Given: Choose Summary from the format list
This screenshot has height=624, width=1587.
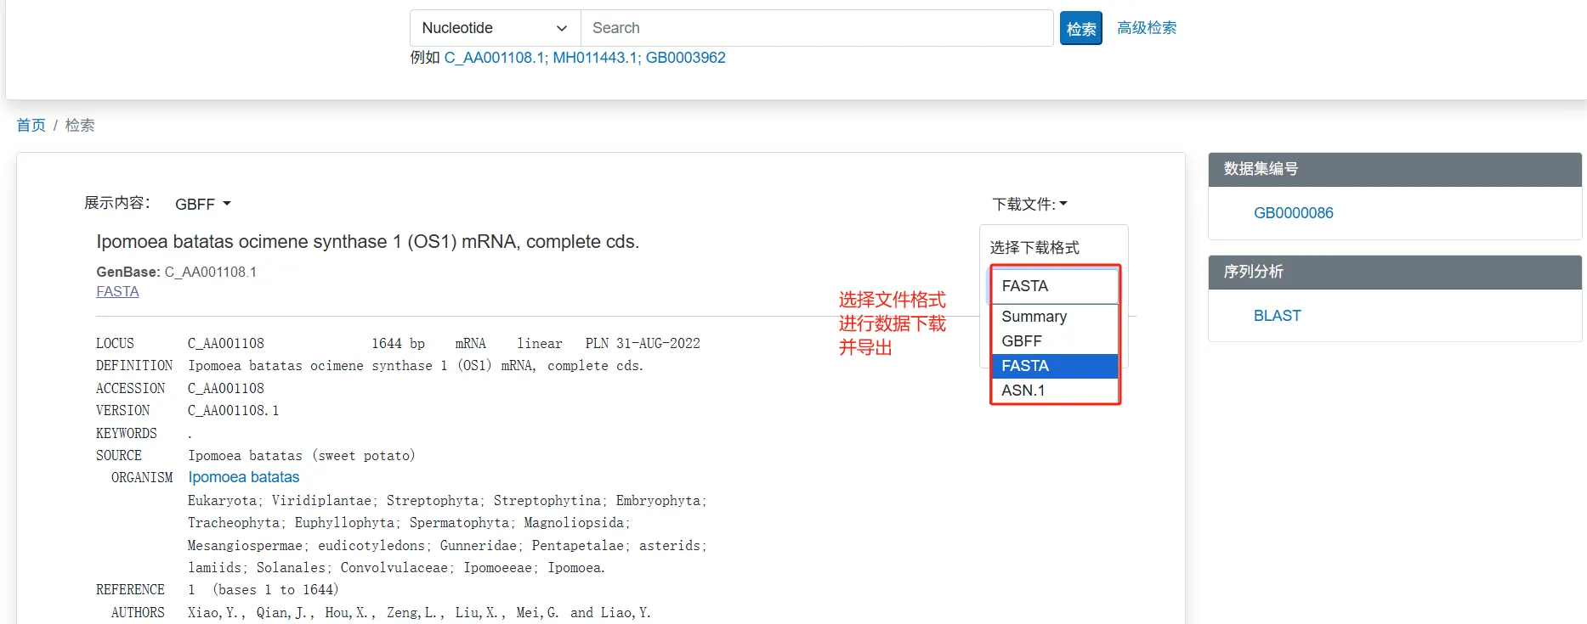Looking at the screenshot, I should (1034, 317).
